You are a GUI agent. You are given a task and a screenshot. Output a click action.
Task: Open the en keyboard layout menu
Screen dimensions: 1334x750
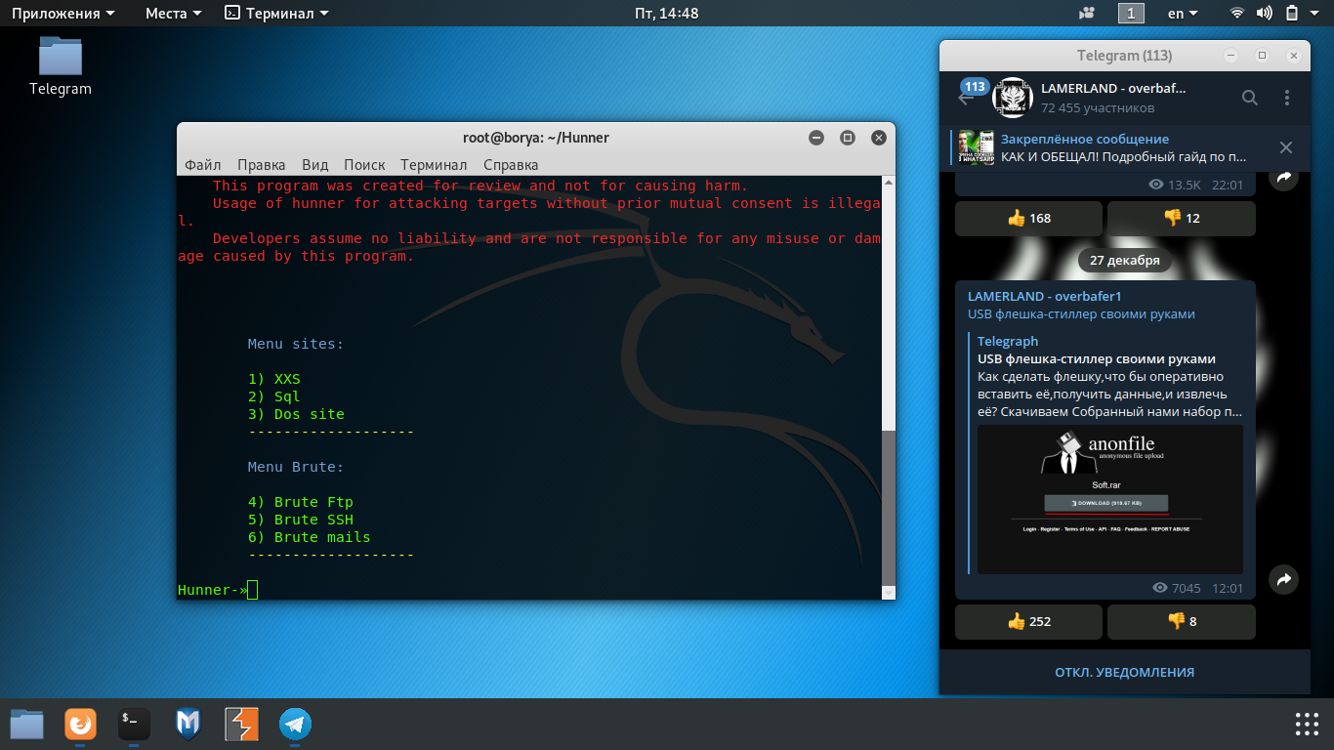1182,14
